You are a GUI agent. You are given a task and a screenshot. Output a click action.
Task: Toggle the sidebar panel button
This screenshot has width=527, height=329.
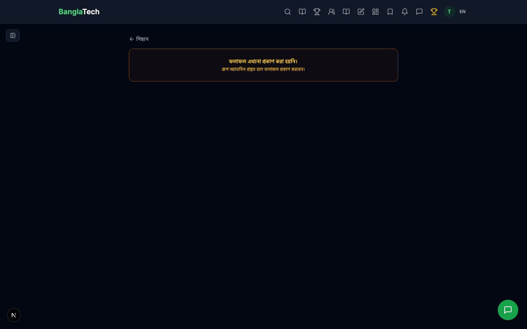pyautogui.click(x=13, y=35)
